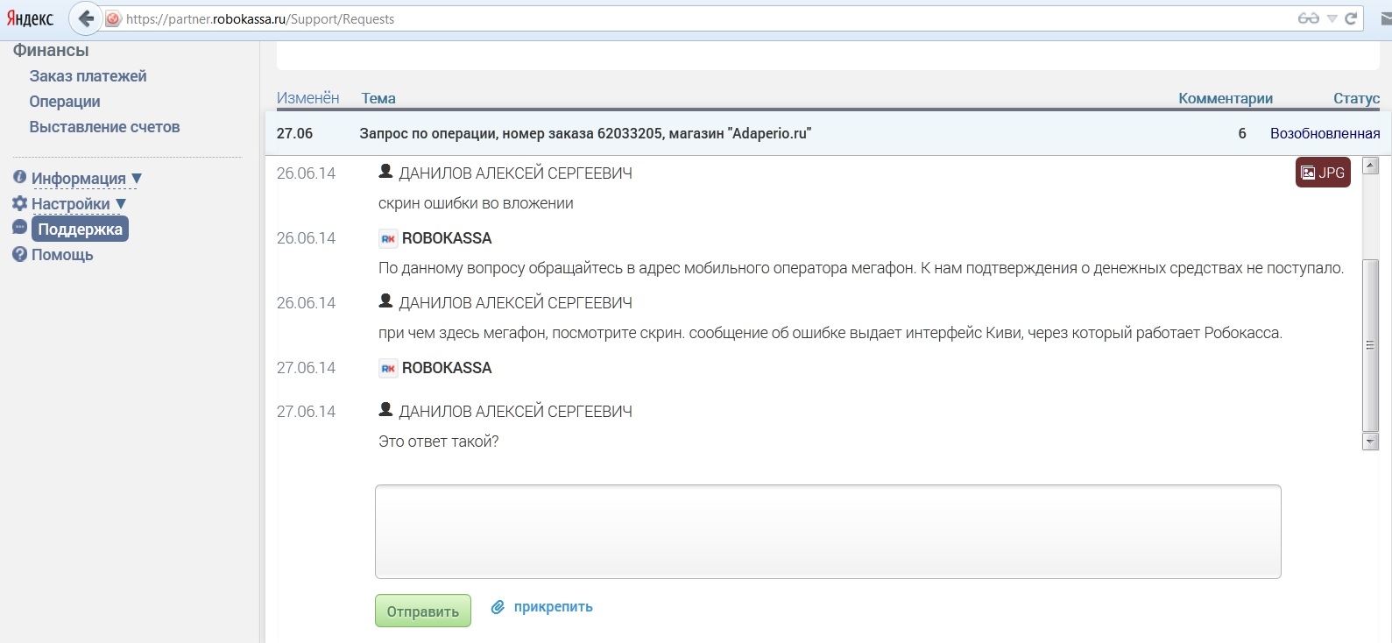1392x643 pixels.
Task: Click the Настройки gear icon
Action: 19,203
